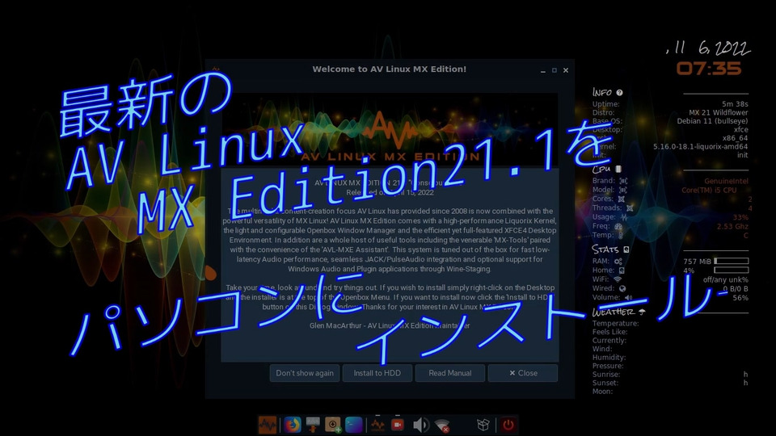Click the 757 MiB RAM value
The height and width of the screenshot is (436, 776).
697,262
